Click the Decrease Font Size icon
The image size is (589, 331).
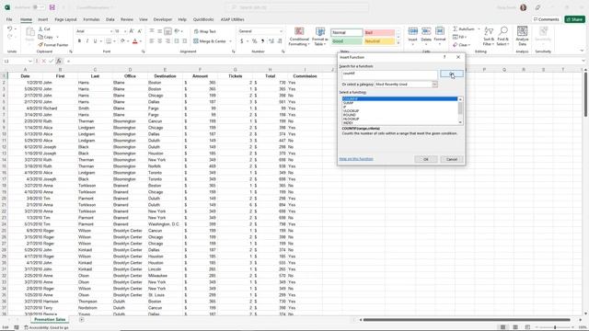point(139,31)
